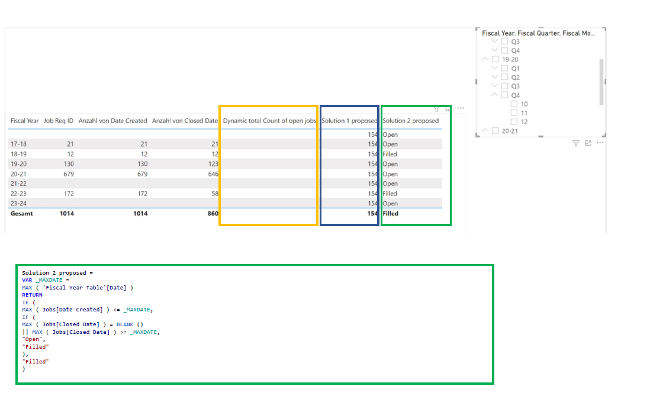This screenshot has width=666, height=415.
Task: Click the slicer title 'Fiscal Year, Fiscal Quarter, Fiscal Mo...'
Action: 538,33
